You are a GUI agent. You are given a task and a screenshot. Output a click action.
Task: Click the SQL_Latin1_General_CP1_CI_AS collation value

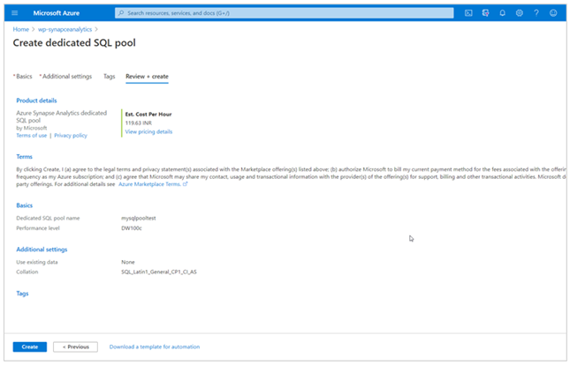(x=159, y=272)
